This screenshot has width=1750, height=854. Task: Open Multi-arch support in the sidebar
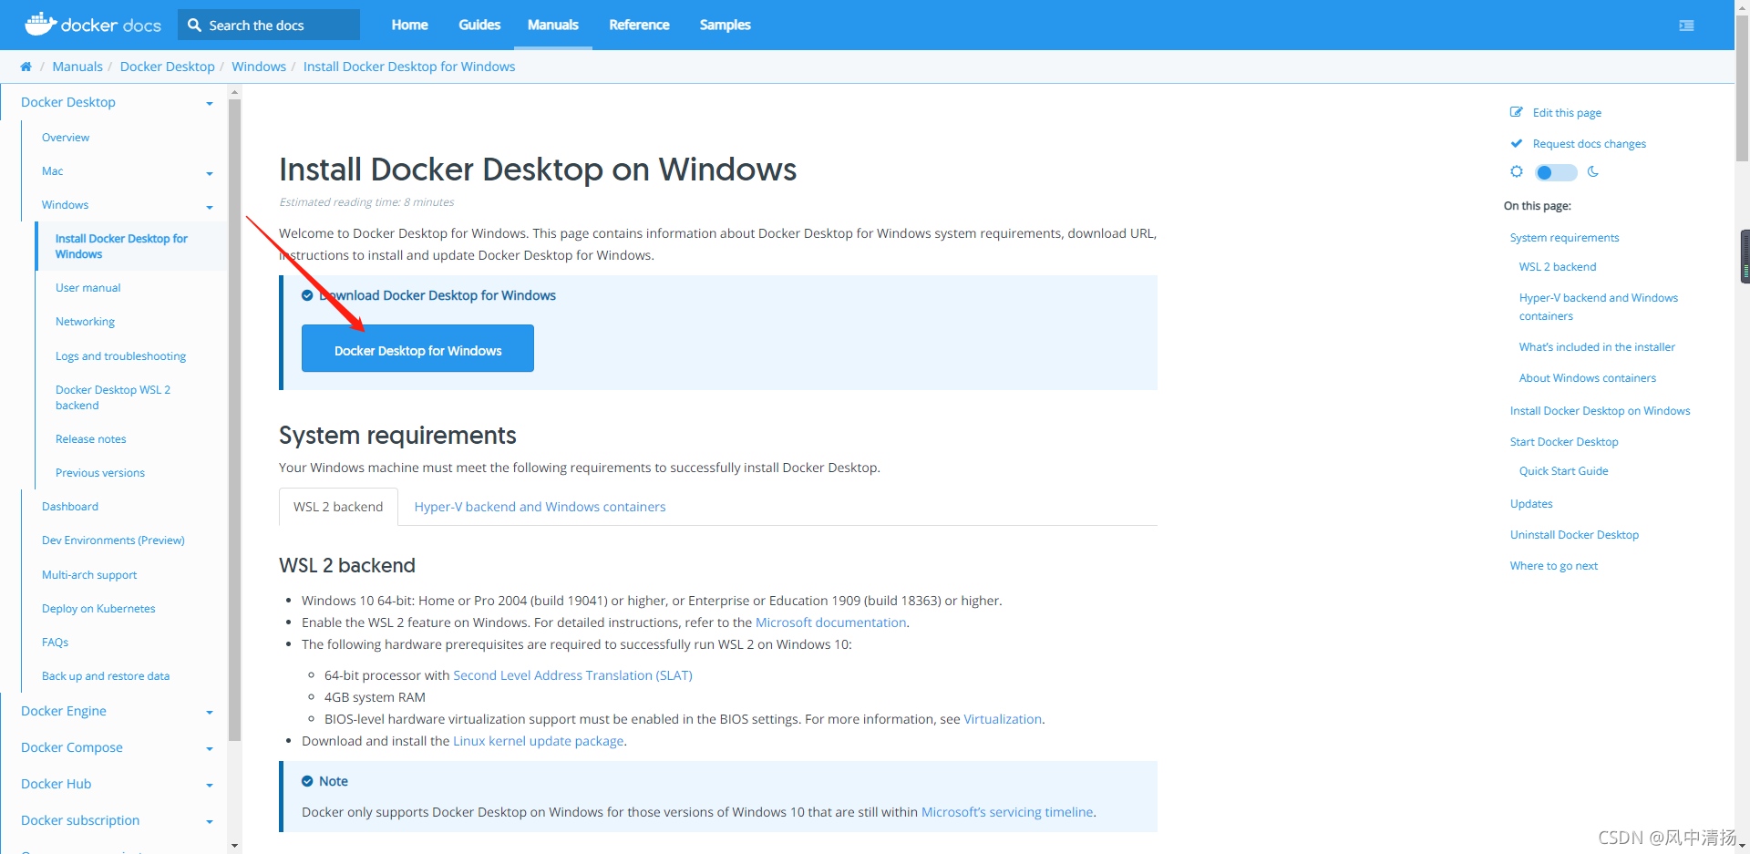[x=89, y=575]
